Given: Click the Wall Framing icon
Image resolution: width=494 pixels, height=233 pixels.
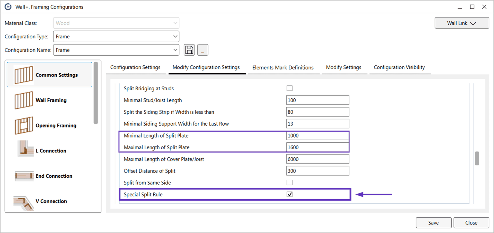Looking at the screenshot, I should pos(24,100).
